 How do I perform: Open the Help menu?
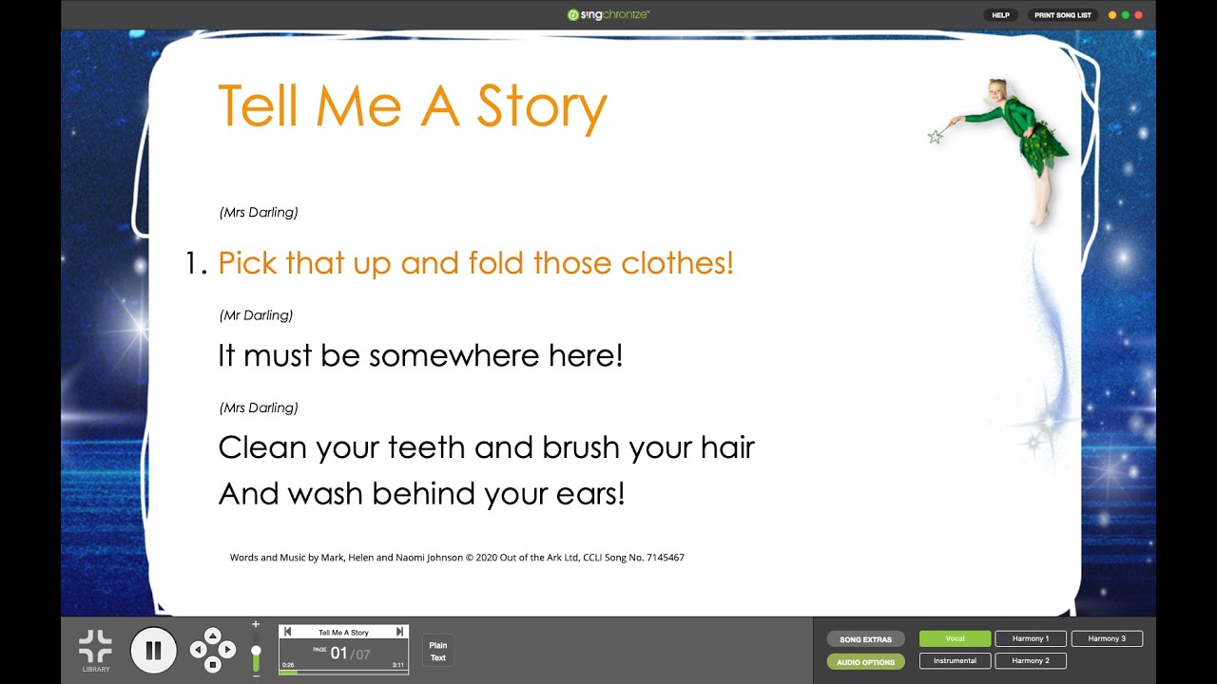1001,15
